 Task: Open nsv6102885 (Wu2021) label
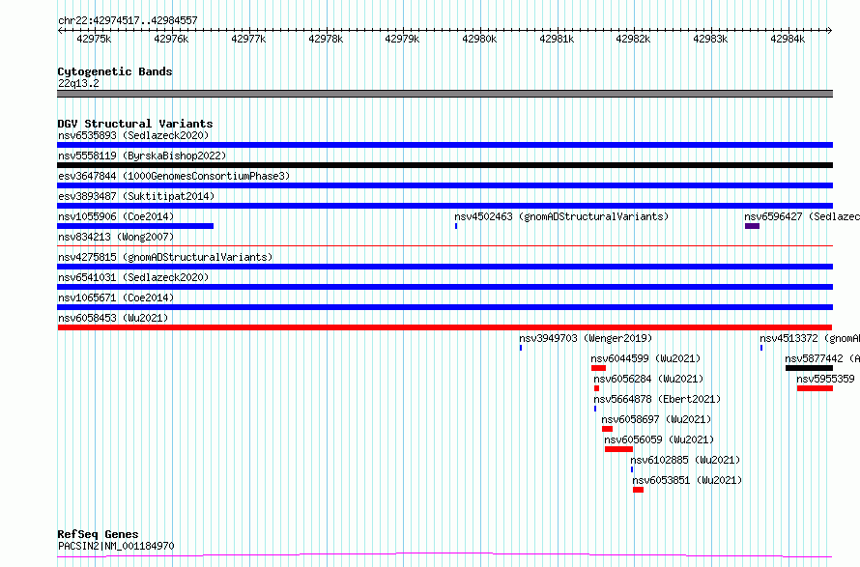pos(685,460)
